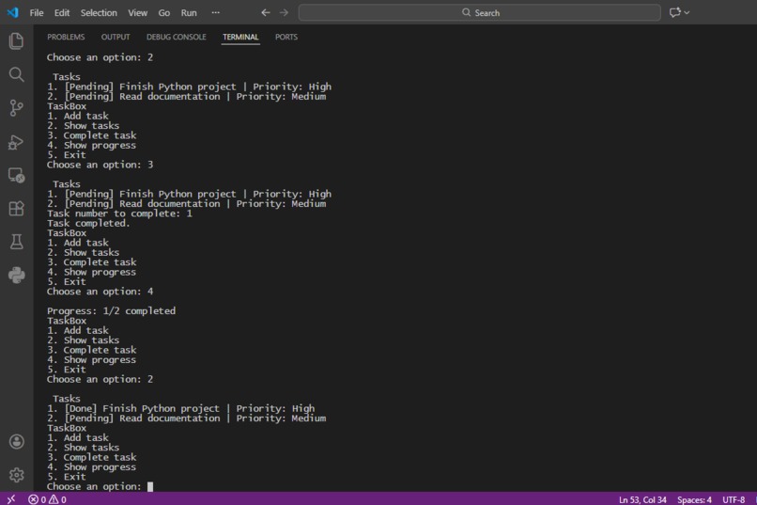Image resolution: width=757 pixels, height=505 pixels.
Task: Open Testing flask view
Action: tap(16, 242)
